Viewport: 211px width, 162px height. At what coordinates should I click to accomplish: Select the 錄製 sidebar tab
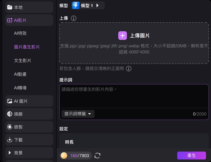click(x=29, y=127)
